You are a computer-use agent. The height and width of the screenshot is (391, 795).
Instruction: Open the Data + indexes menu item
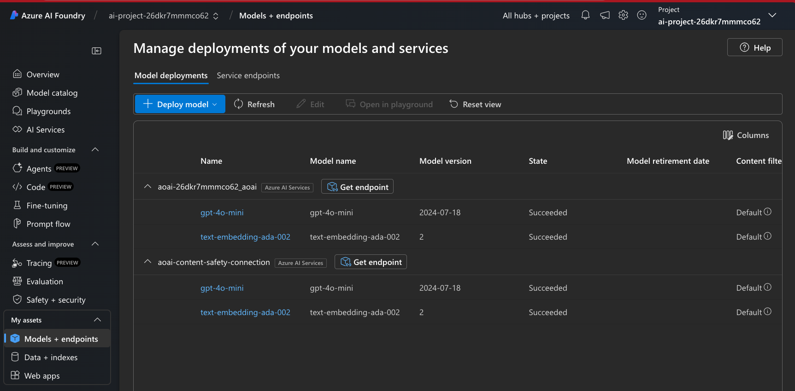tap(57, 357)
